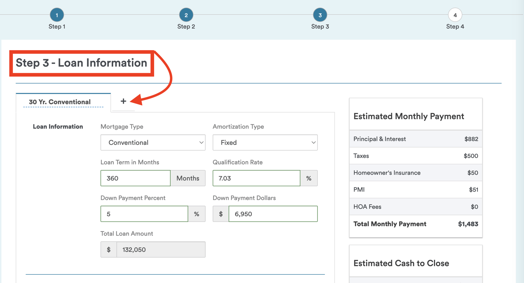
Task: Click the PMI $51 row
Action: point(416,190)
